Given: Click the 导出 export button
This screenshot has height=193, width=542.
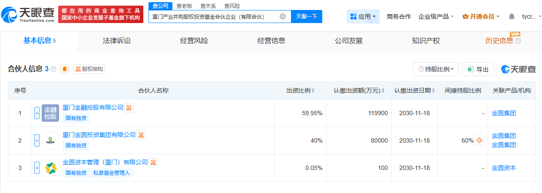Looking at the screenshot, I should point(478,69).
